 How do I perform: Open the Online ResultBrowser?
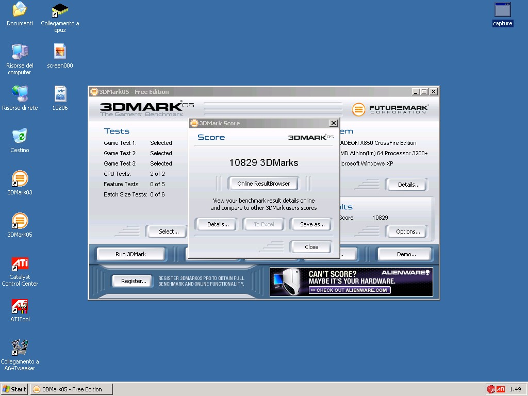click(263, 184)
